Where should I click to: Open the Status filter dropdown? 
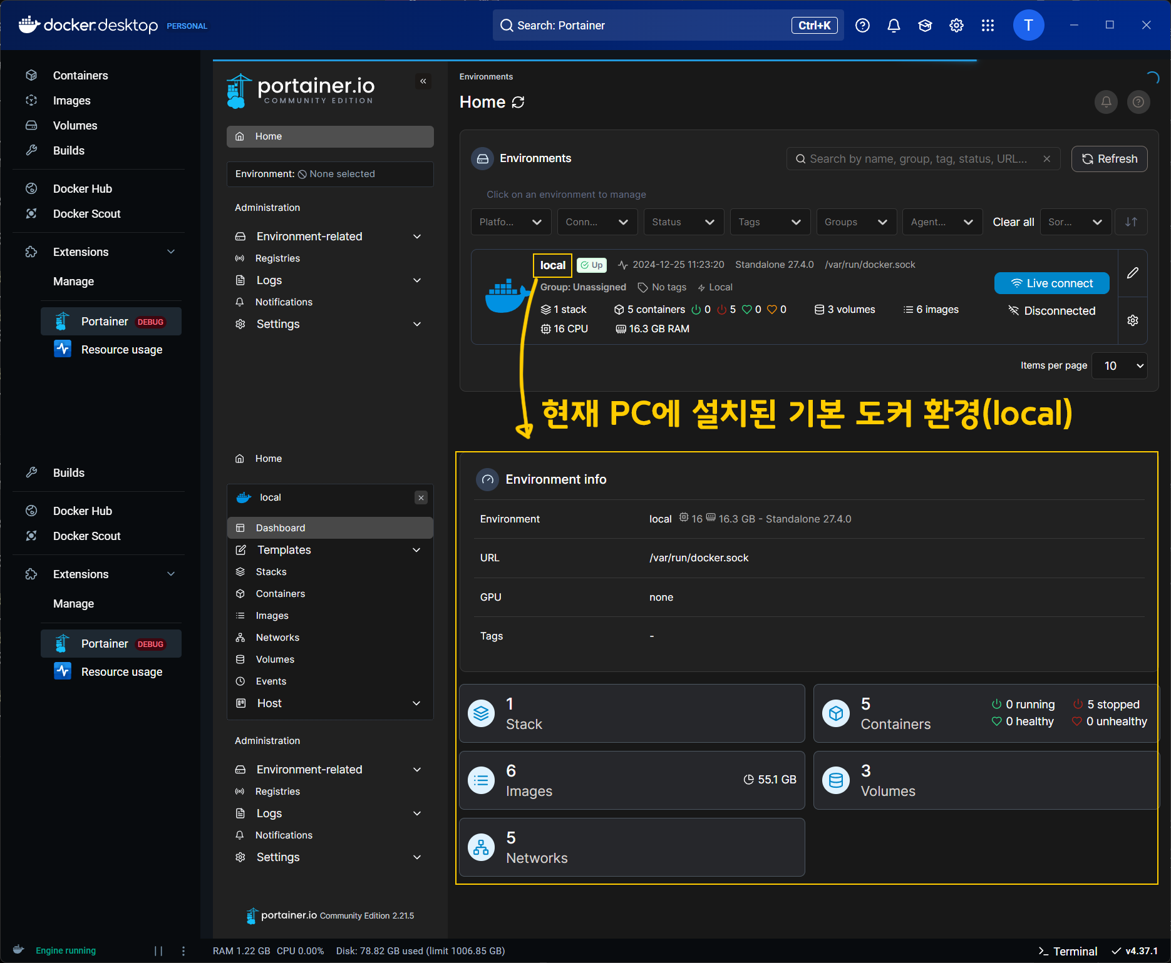click(684, 222)
